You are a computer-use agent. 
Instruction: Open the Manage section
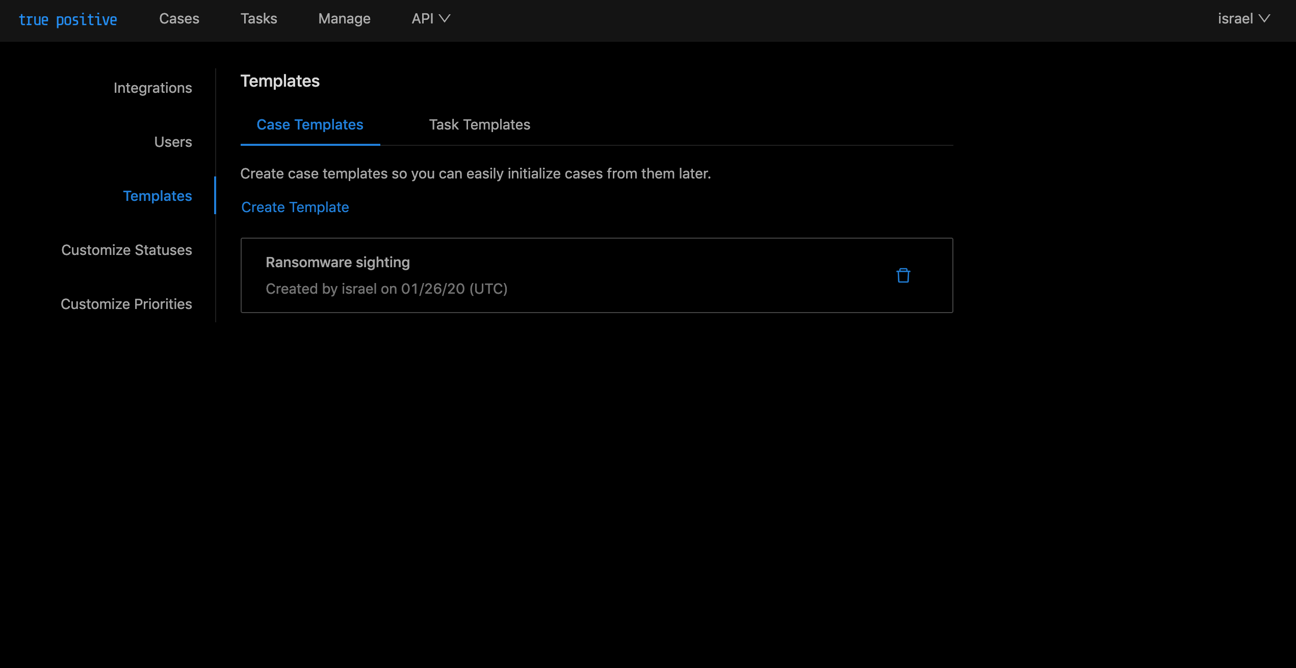coord(344,19)
